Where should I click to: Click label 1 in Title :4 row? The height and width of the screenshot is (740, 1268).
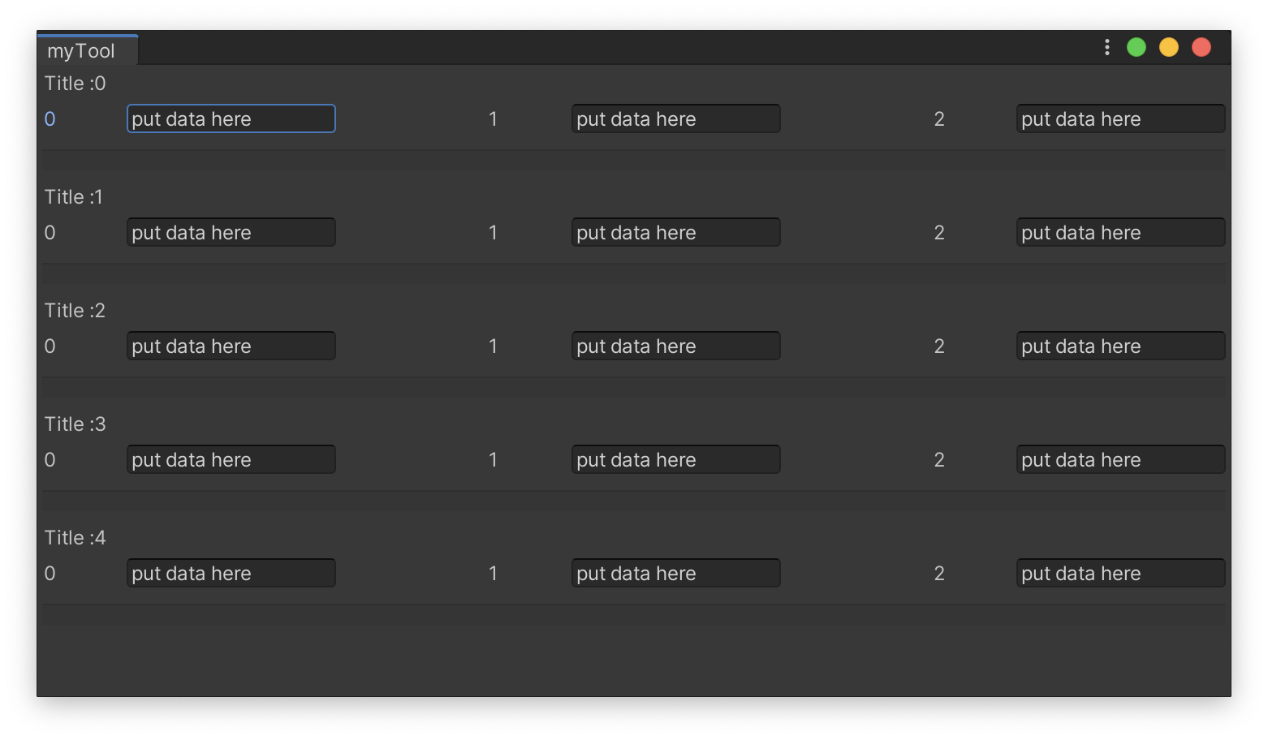coord(493,574)
